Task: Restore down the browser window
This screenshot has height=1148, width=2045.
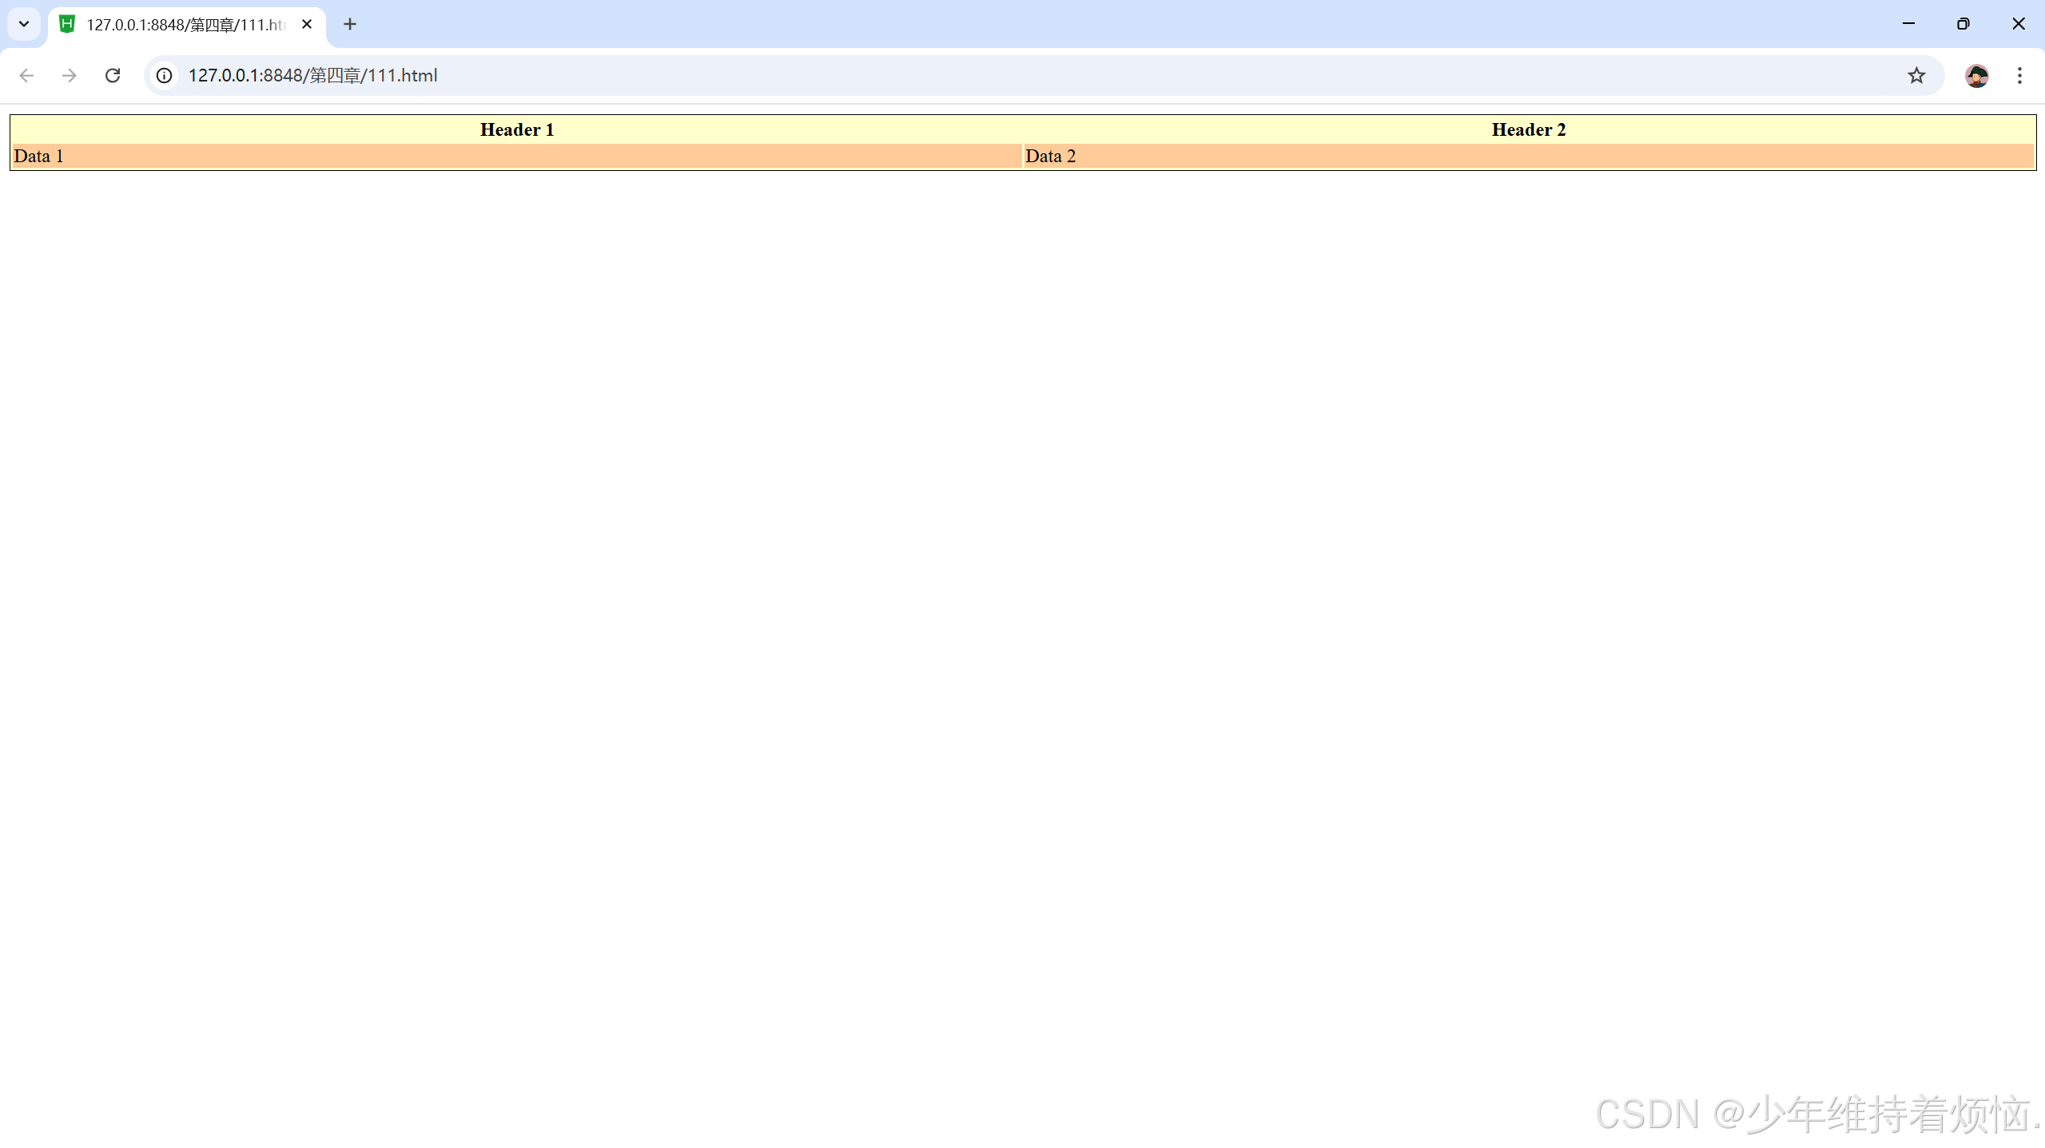Action: click(x=1963, y=24)
